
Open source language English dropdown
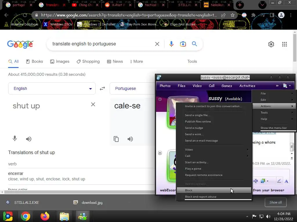[x=52, y=88]
